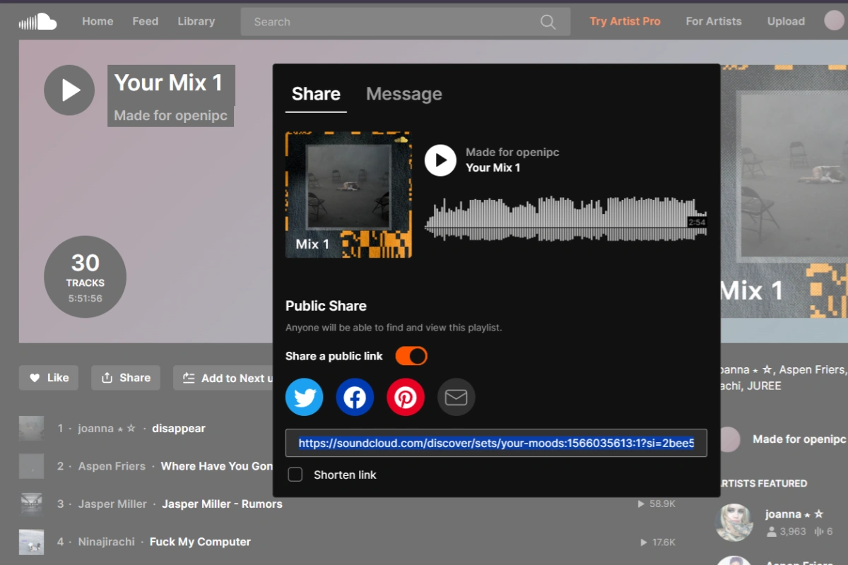Open the Library page
This screenshot has height=565, width=848.
(x=196, y=21)
